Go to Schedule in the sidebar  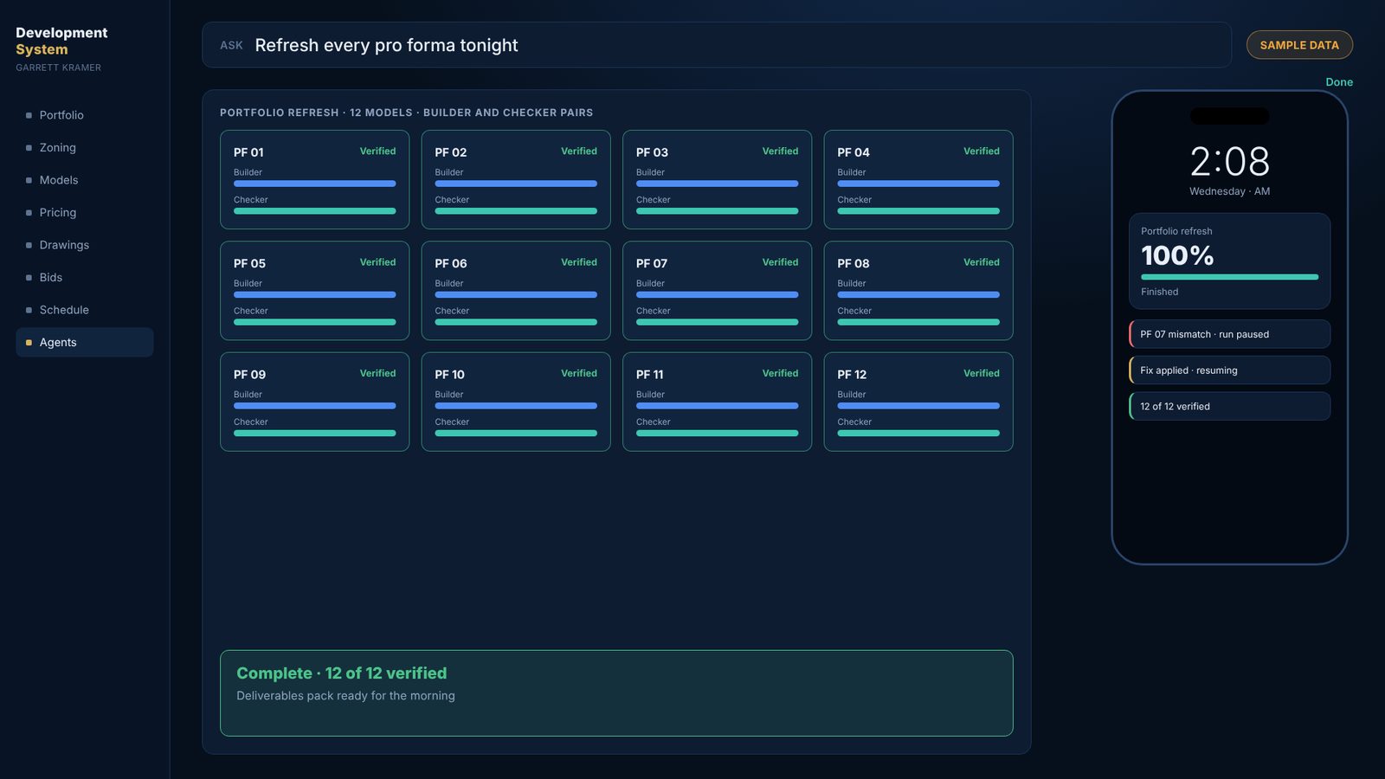pos(84,310)
